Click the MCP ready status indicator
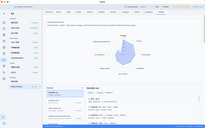The width and height of the screenshot is (205, 128). click(x=198, y=7)
